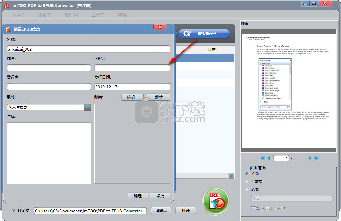Click the app logo in title bar
Viewport: 341px width, 221px height.
point(7,5)
